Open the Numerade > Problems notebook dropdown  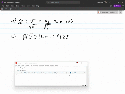pyautogui.click(x=108, y=12)
